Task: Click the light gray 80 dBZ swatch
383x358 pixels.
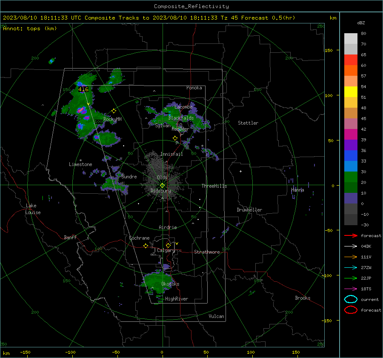Action: (x=351, y=39)
